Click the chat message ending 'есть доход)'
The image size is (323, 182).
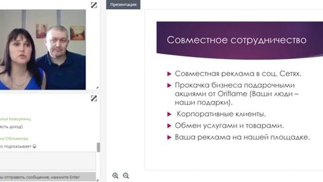(x=11, y=127)
